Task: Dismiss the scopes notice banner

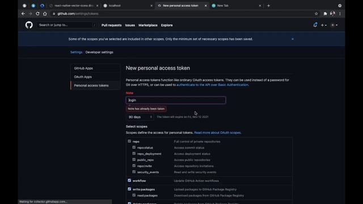Action: pyautogui.click(x=293, y=39)
